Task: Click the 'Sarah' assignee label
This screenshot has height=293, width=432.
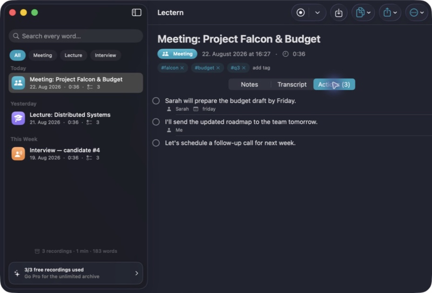Action: point(182,109)
